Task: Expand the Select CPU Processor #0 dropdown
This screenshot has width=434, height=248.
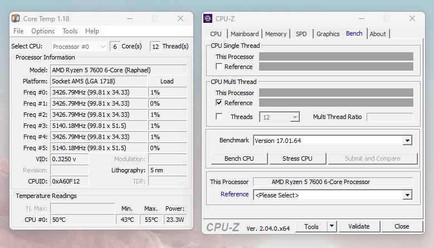Action: (79, 47)
